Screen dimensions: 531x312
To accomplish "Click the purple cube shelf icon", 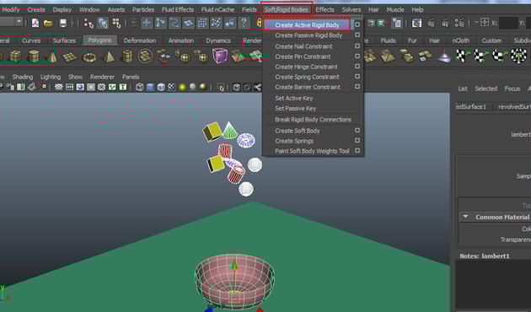I will pyautogui.click(x=220, y=56).
